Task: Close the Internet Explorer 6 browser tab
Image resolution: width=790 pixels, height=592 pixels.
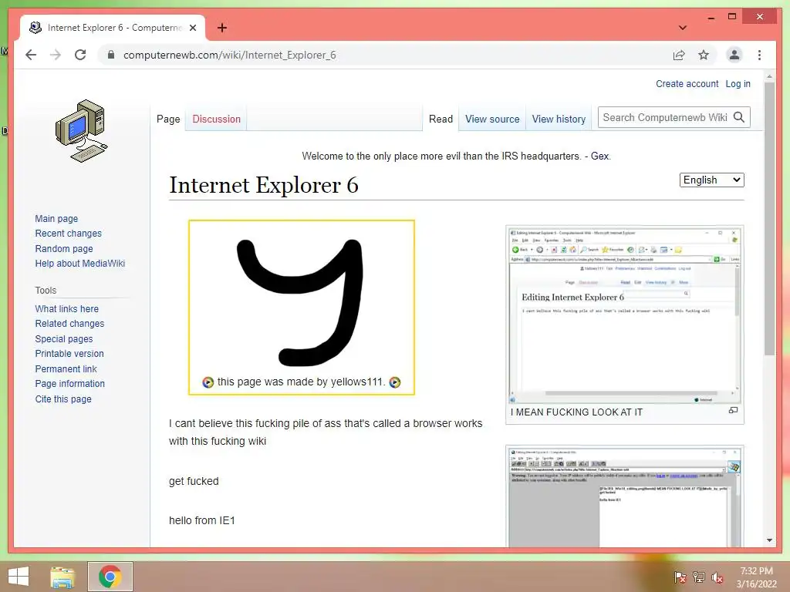Action: pyautogui.click(x=192, y=28)
